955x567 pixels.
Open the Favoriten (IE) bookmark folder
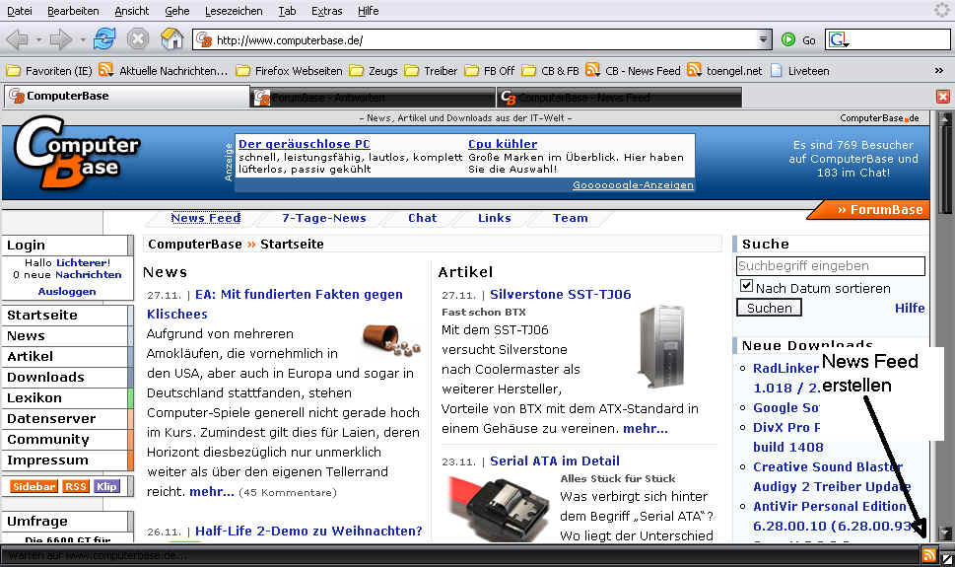48,71
